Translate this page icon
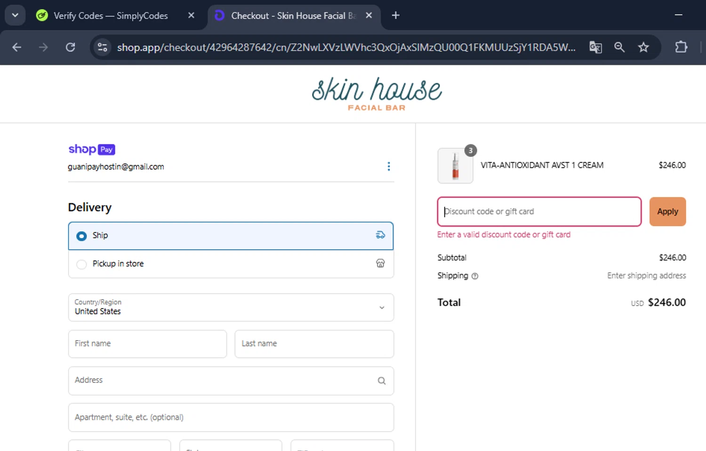This screenshot has width=706, height=451. pos(595,47)
